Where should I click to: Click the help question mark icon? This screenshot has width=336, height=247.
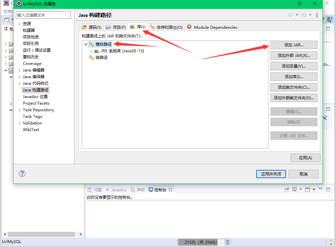[22, 173]
